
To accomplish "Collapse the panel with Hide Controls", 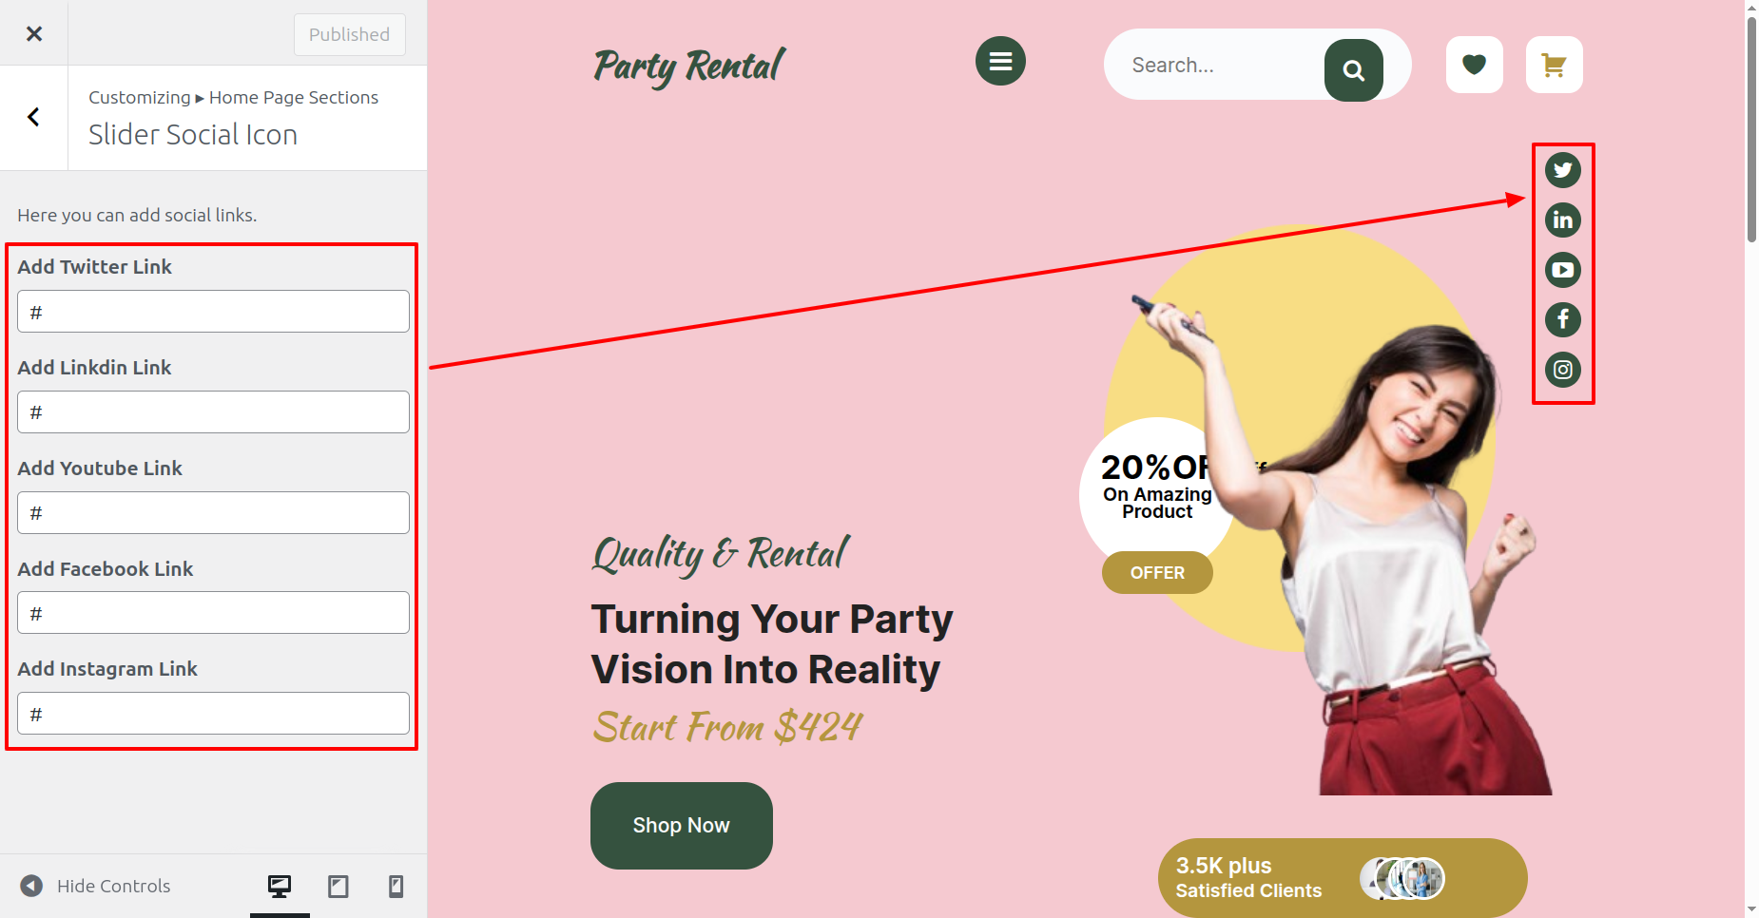I will tap(95, 886).
